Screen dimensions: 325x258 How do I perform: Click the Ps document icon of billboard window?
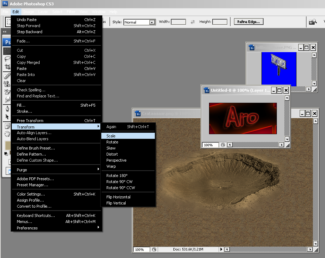(252, 47)
